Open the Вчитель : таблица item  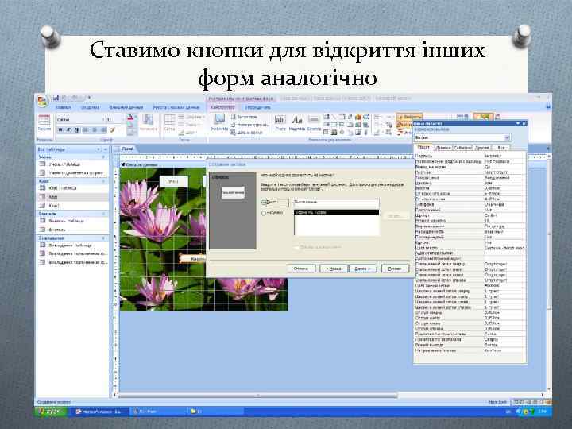(66, 221)
